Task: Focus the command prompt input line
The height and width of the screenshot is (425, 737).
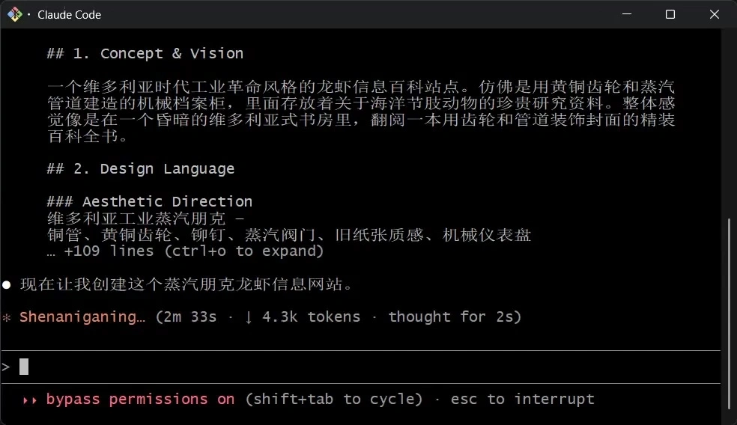Action: 300,367
